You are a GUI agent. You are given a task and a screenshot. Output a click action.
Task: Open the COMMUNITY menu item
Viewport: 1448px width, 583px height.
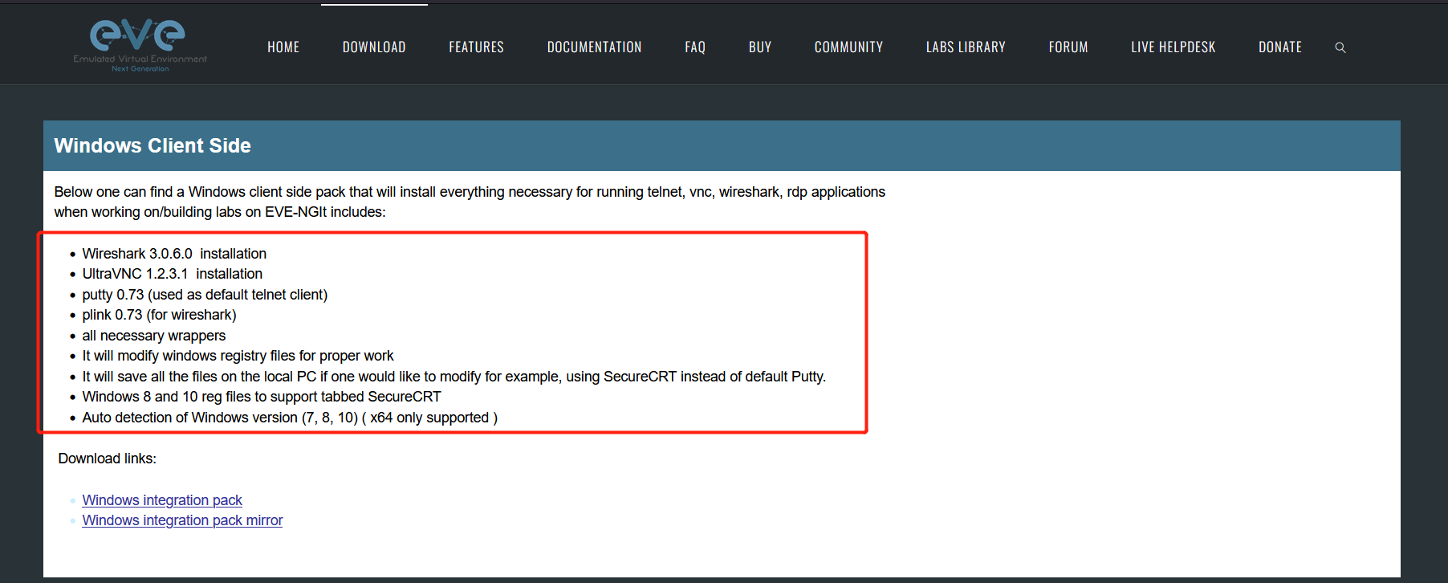pyautogui.click(x=848, y=47)
